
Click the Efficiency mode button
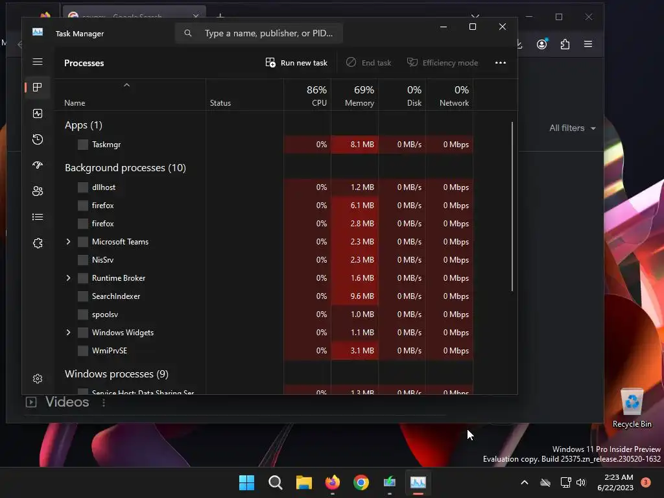coord(442,63)
